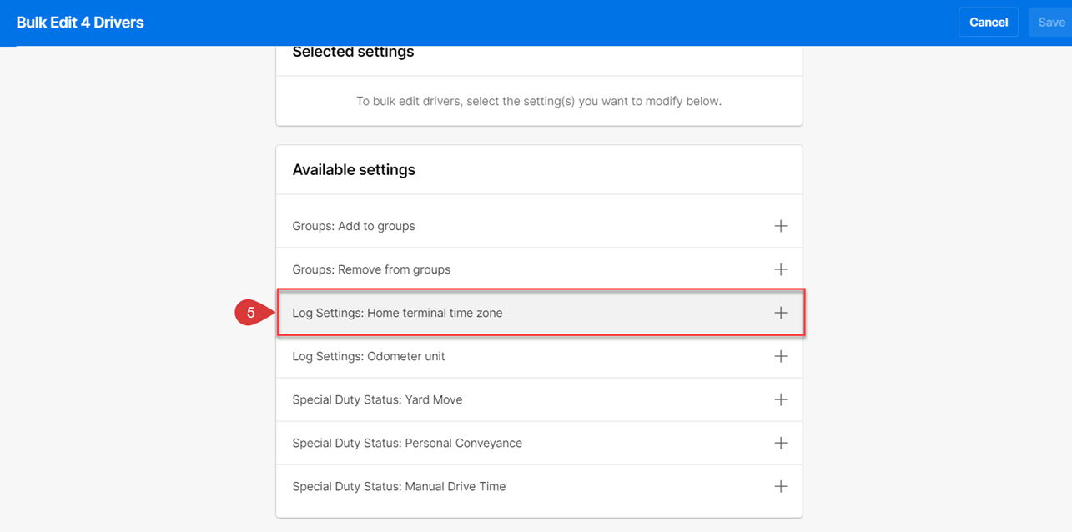Click the Save button in header
The width and height of the screenshot is (1072, 532).
point(1050,23)
